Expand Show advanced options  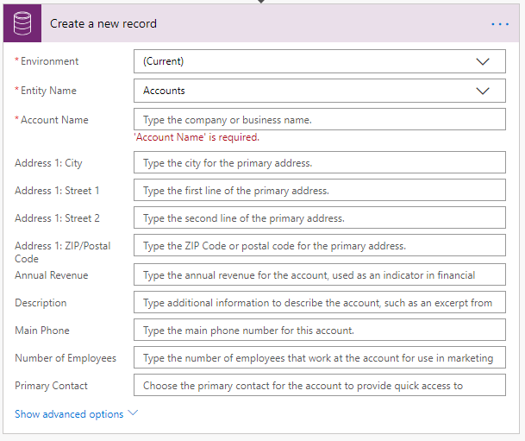tap(76, 414)
